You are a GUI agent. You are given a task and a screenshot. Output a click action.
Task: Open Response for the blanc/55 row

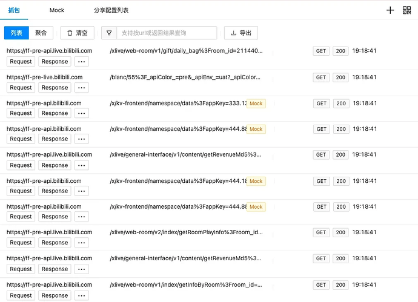55,88
